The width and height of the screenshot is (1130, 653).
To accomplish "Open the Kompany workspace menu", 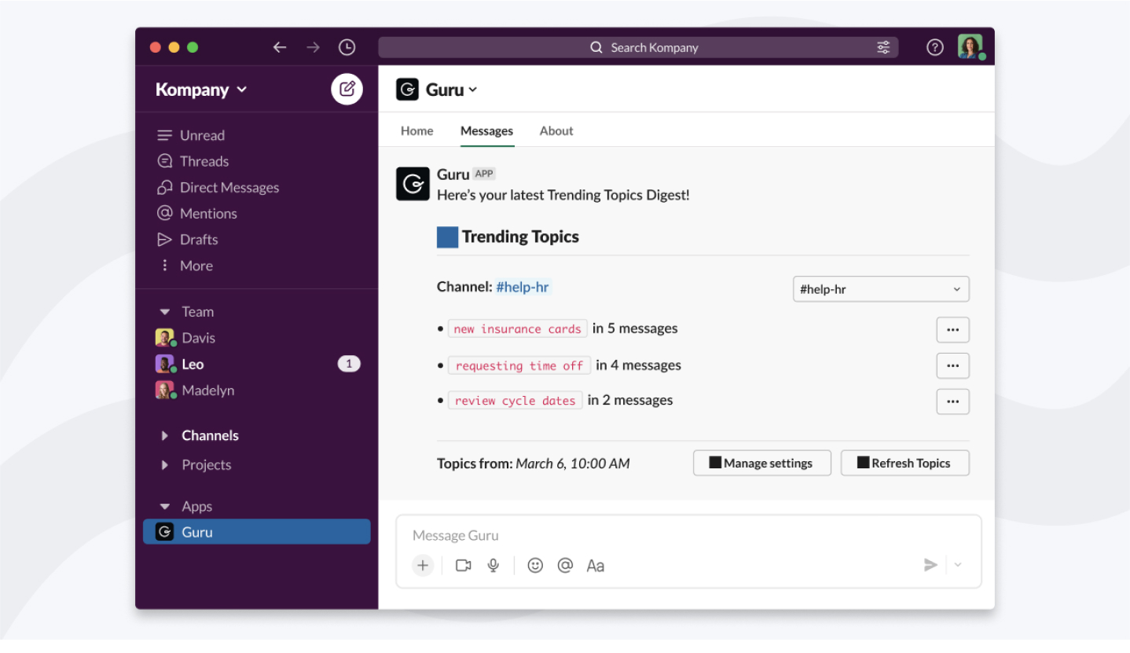I will [x=201, y=90].
